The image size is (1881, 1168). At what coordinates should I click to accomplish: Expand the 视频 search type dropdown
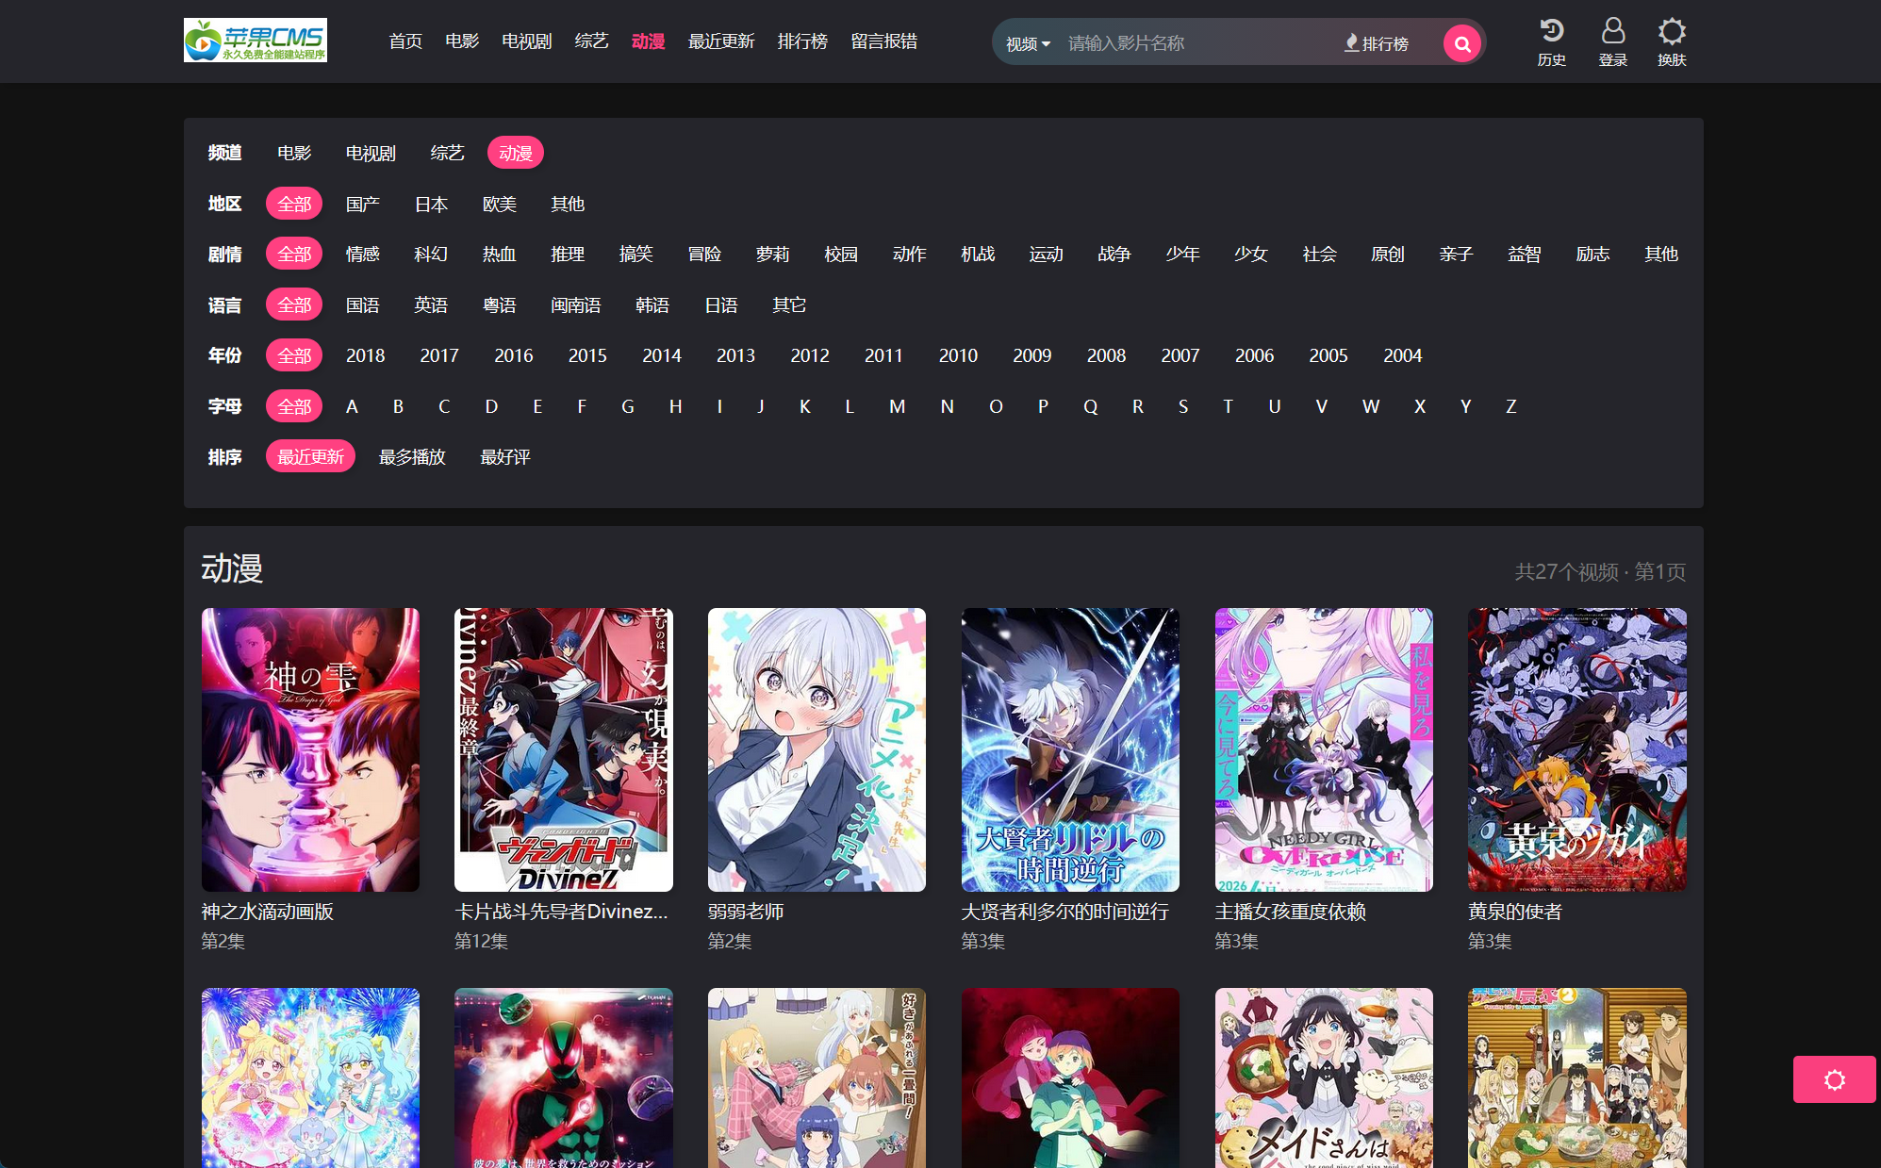coord(1027,43)
